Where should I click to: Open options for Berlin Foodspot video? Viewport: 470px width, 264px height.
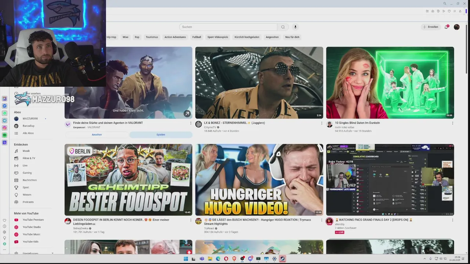pos(191,220)
